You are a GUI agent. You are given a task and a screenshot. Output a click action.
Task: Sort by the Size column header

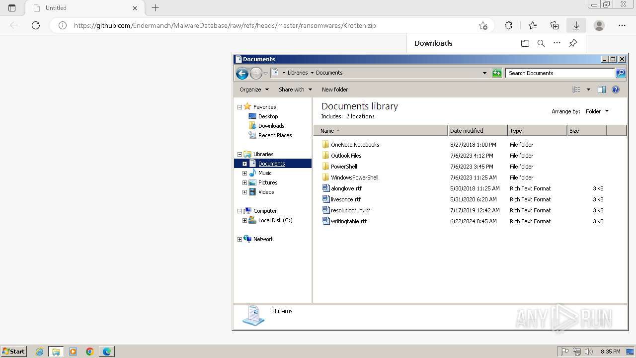587,131
